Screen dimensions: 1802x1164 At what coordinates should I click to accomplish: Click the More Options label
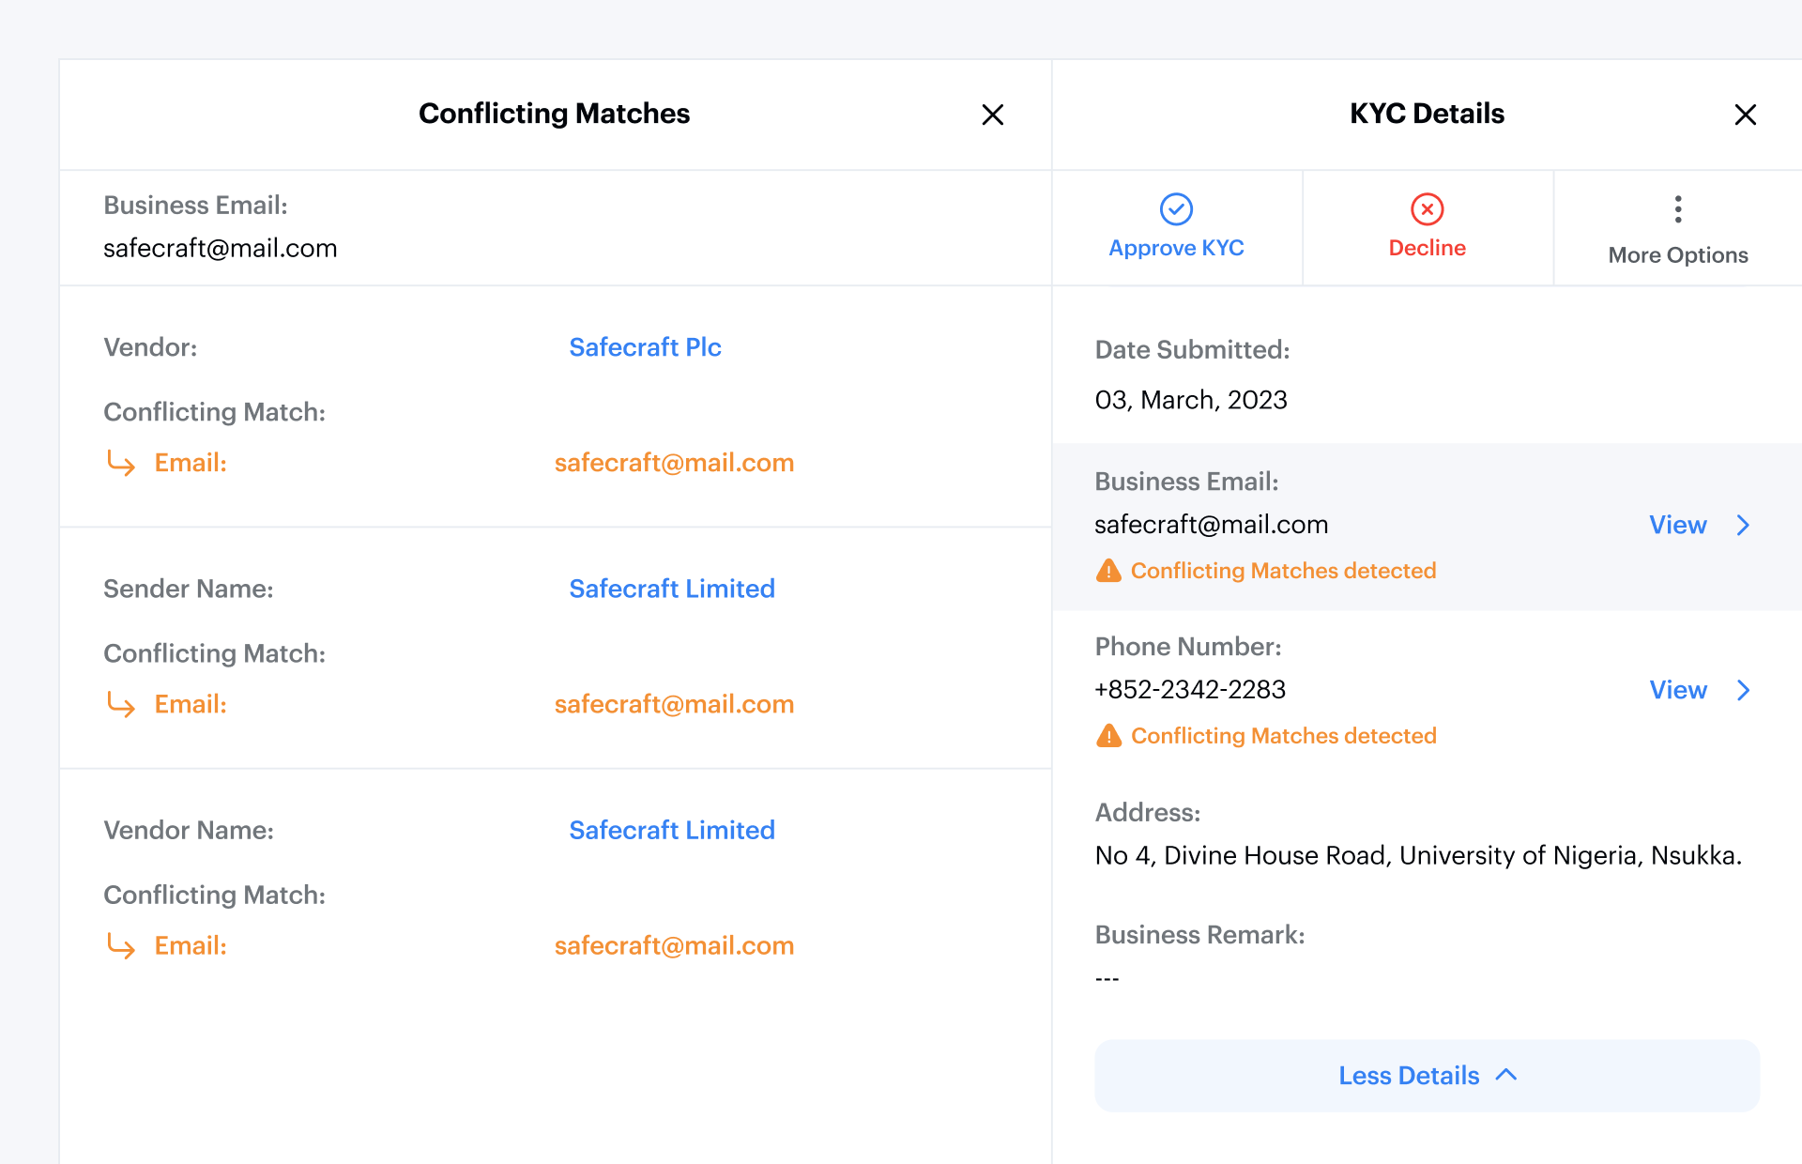coord(1678,255)
